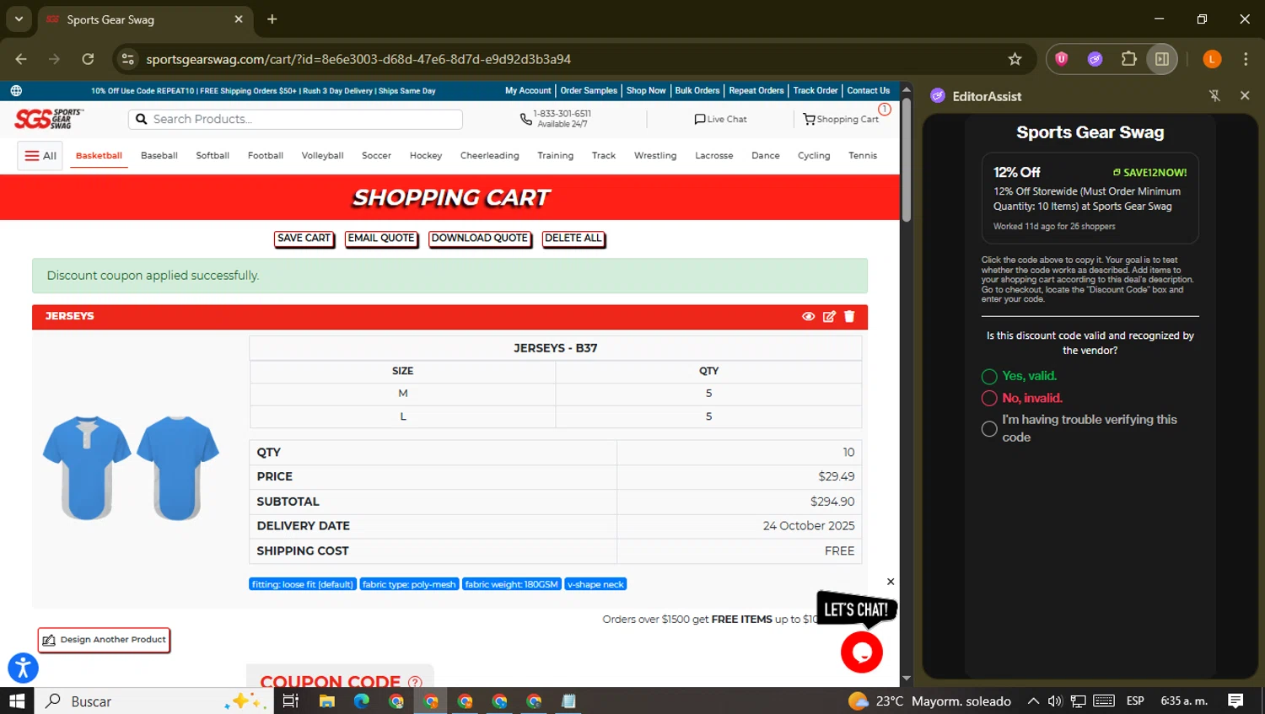Open the Baseball category
The width and height of the screenshot is (1265, 714).
point(159,156)
